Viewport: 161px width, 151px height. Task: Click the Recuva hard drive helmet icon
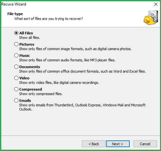pyautogui.click(x=151, y=18)
